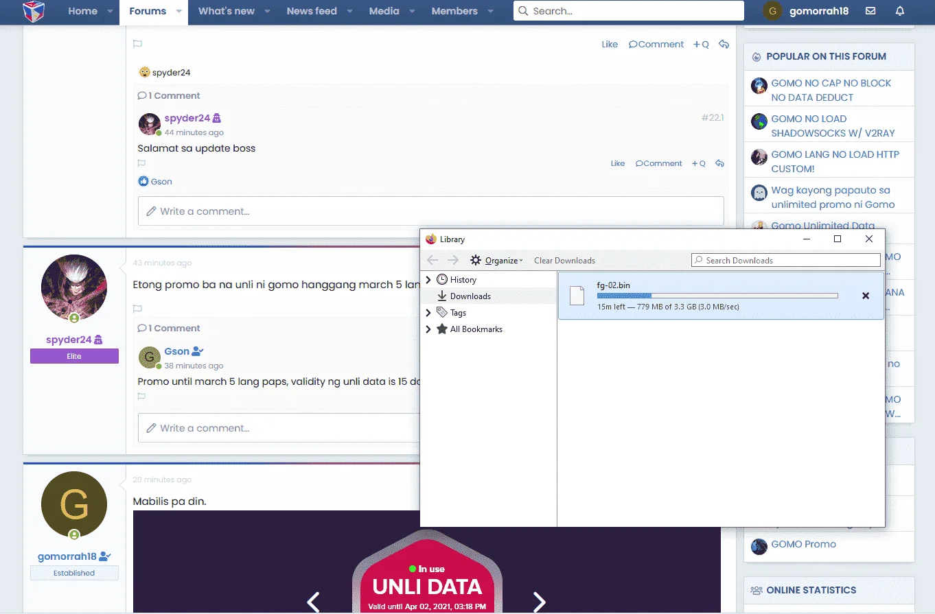Click the avatar beside 'GOMO NO CAP NO BLOCK'
Image resolution: width=935 pixels, height=614 pixels.
coord(759,86)
